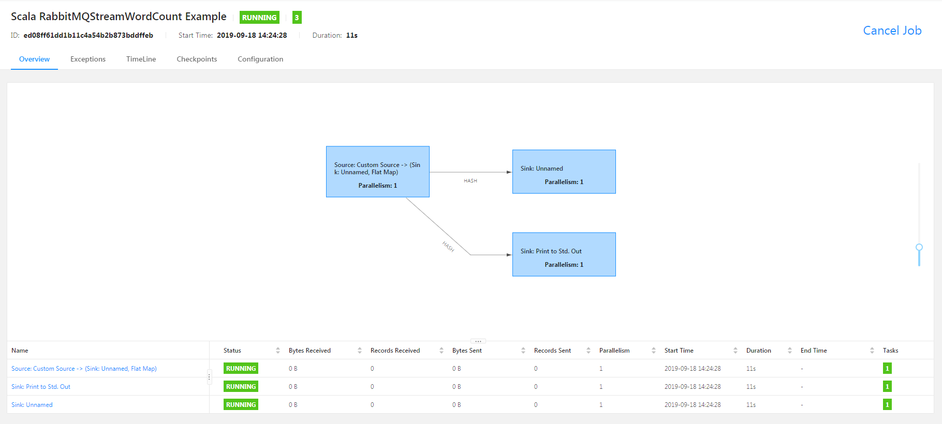Sort table by Records Sent column
Screen dimensions: 942x424
point(552,351)
